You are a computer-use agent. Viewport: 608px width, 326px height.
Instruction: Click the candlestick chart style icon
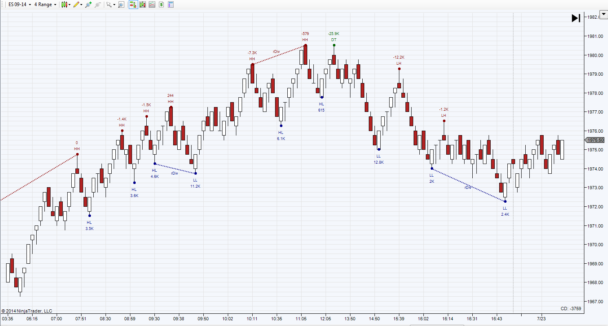[x=64, y=4]
